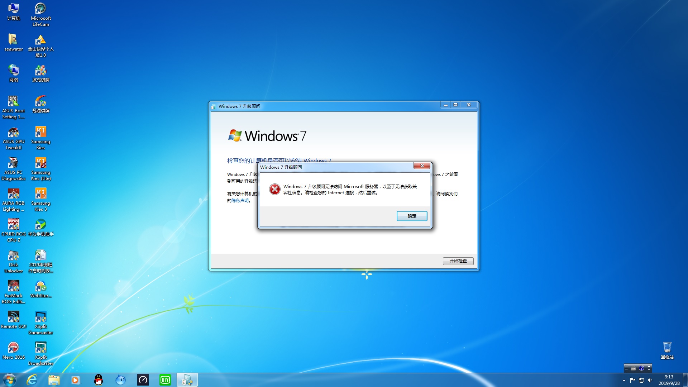Open the media player taskbar icon
Viewport: 688px width, 387px height.
coord(75,380)
